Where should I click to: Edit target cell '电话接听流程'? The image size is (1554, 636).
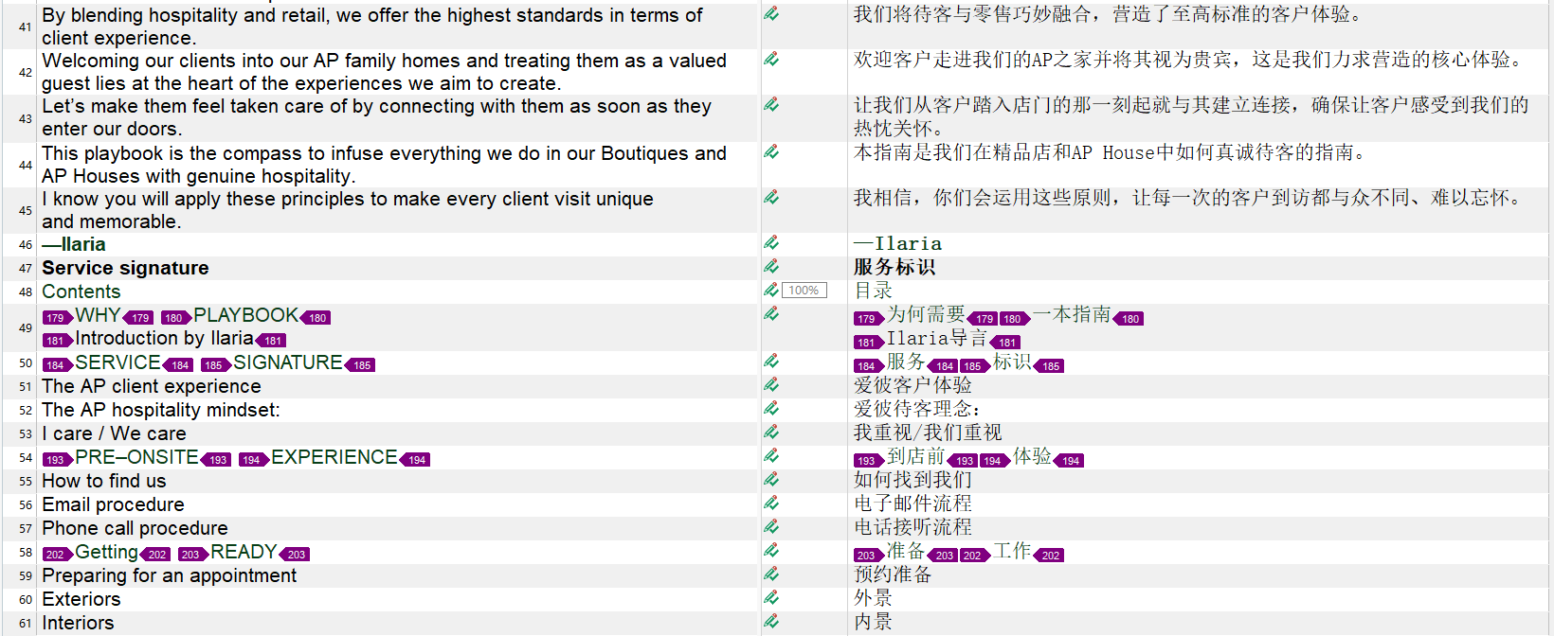point(913,527)
